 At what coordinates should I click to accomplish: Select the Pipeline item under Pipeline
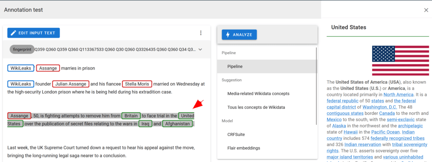point(267,66)
